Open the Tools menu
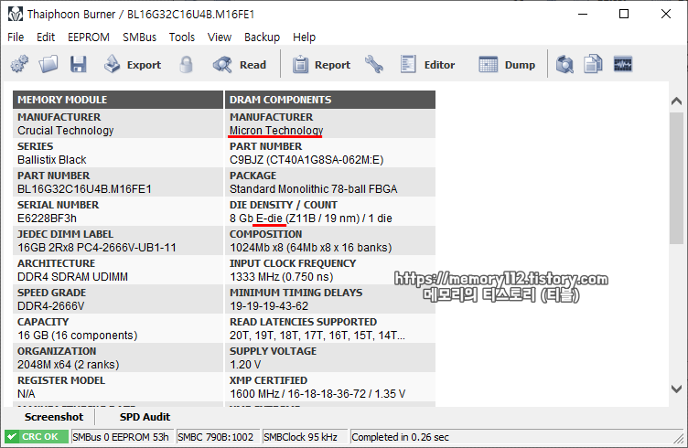Screen dimensions: 688x448 (182, 37)
